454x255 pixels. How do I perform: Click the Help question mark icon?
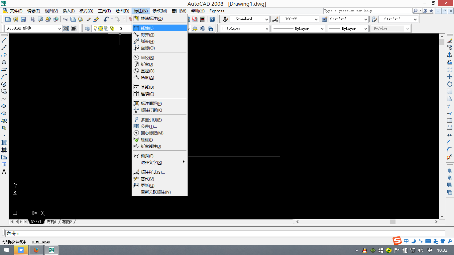point(212,19)
